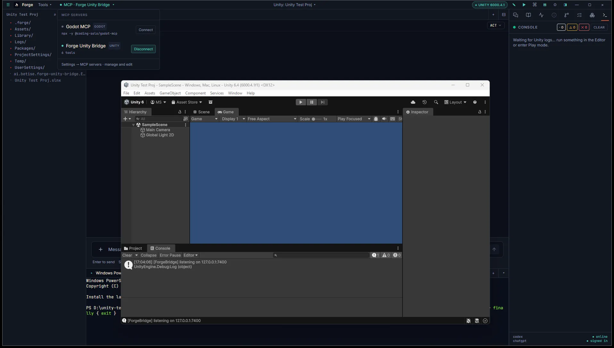Toggle Unity console warning filter
Screen dimensions: 614x348
point(386,255)
